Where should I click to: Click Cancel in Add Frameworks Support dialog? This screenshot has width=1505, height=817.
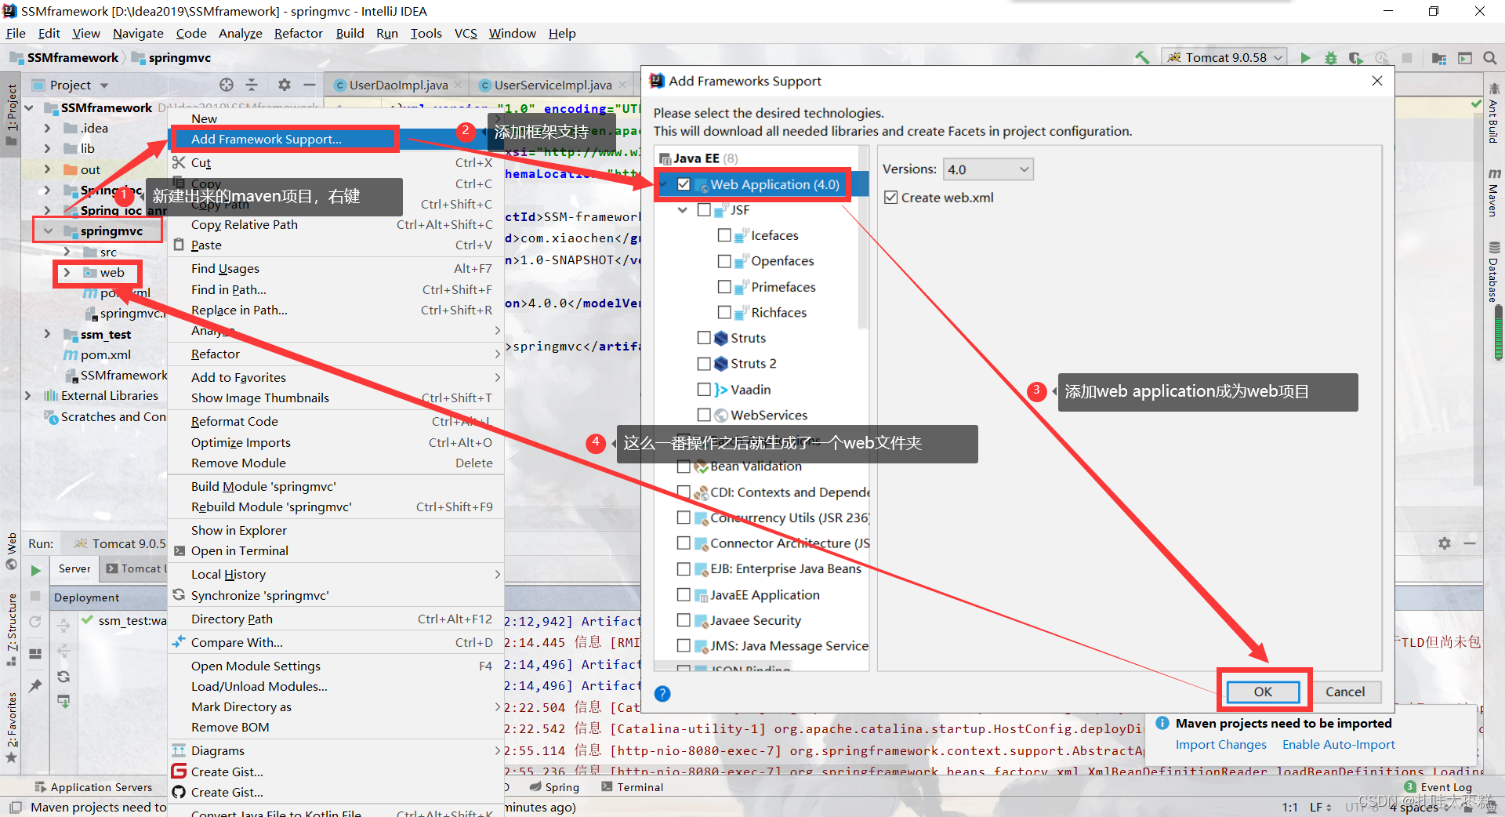click(x=1345, y=692)
